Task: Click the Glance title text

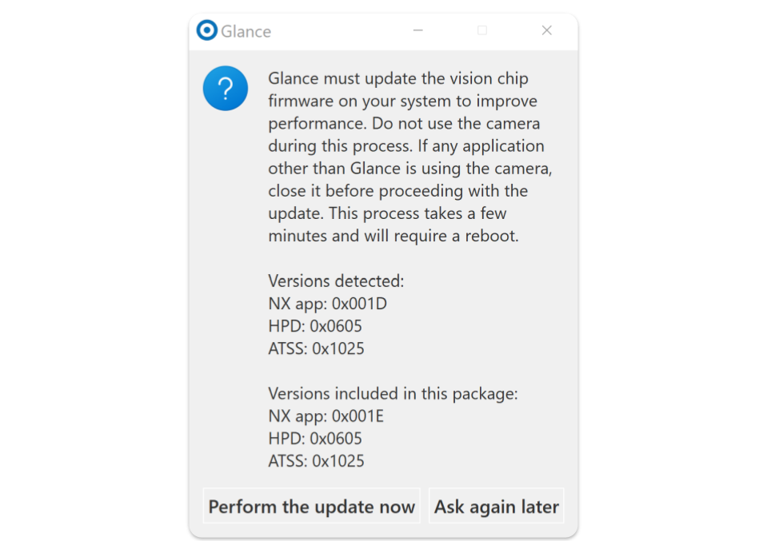Action: 246,32
